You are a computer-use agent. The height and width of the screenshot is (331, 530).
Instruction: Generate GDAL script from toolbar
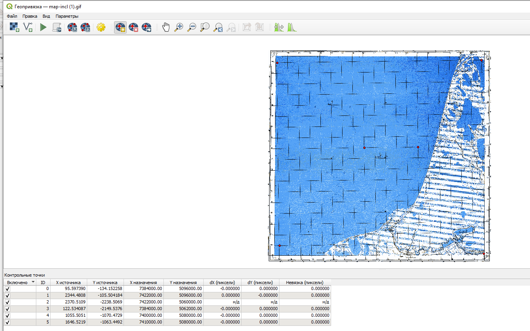tap(57, 27)
